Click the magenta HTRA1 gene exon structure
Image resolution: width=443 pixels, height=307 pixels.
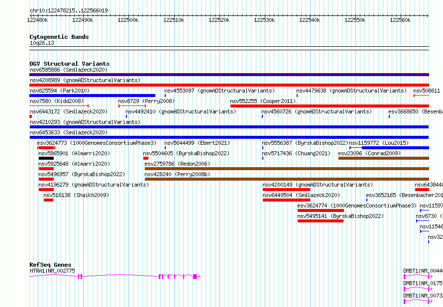tap(115, 276)
